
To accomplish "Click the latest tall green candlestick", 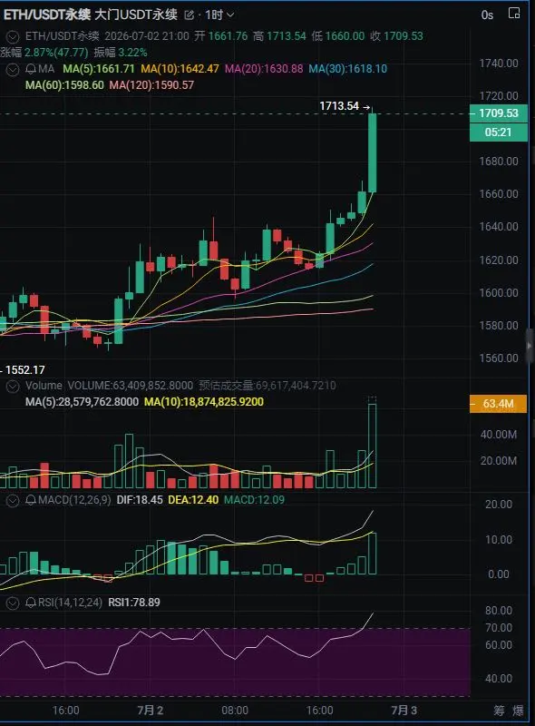I will (372, 152).
